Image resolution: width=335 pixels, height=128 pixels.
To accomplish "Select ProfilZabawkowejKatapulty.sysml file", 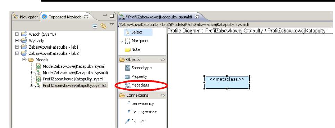I will click(73, 79).
